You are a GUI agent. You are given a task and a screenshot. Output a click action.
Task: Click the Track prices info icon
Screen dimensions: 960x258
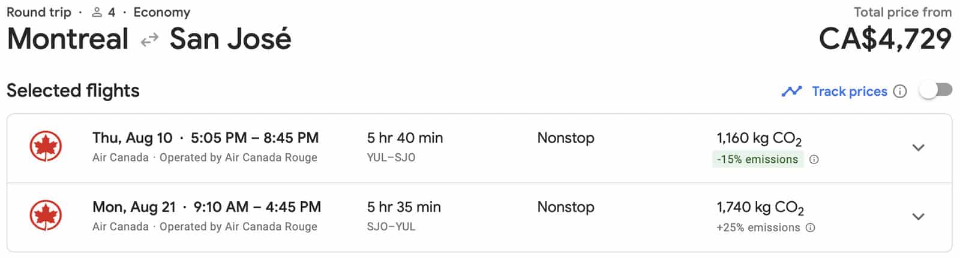(x=900, y=91)
